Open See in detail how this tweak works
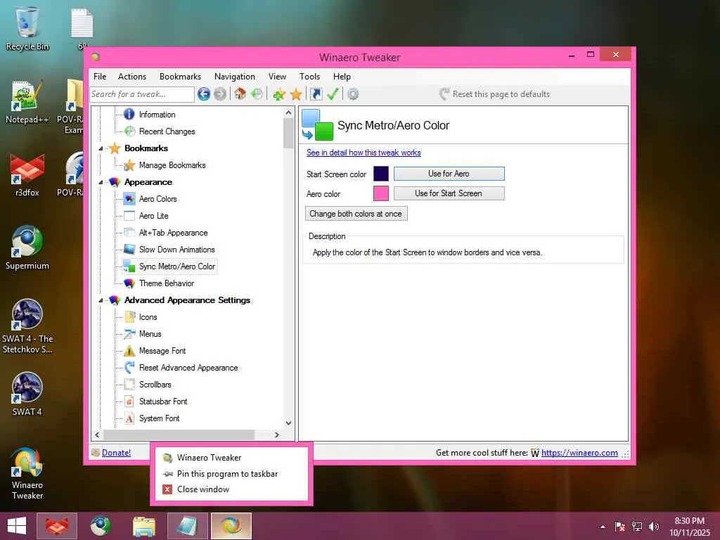 pyautogui.click(x=364, y=153)
